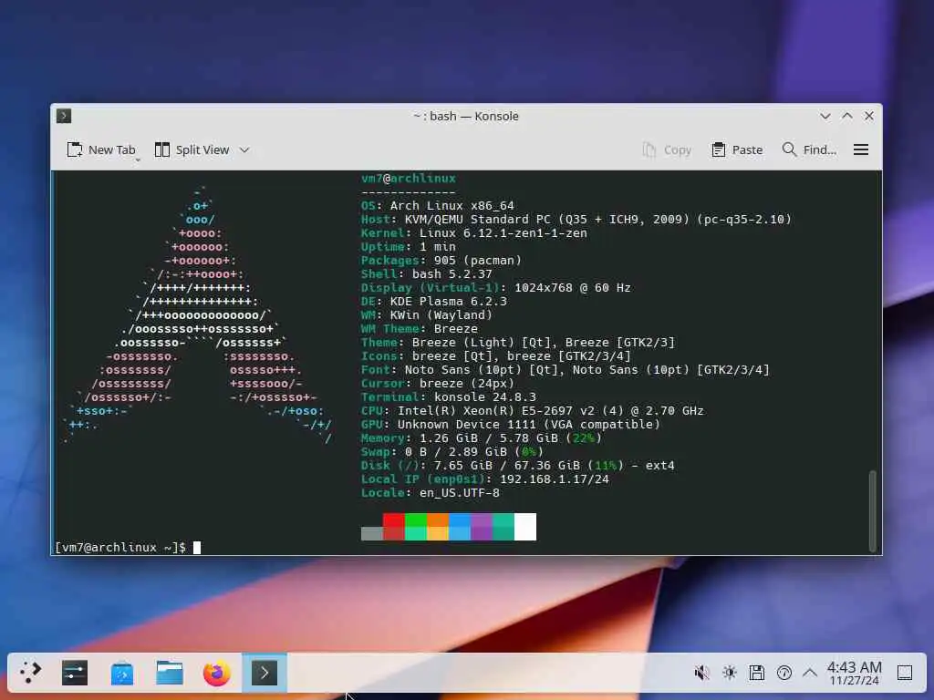Maximize the Konsole window

click(x=847, y=116)
